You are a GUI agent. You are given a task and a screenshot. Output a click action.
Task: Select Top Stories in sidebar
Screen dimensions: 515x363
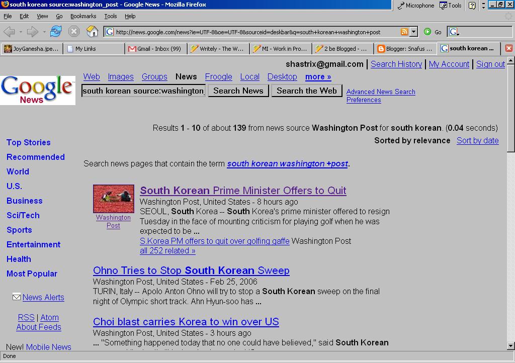[29, 142]
